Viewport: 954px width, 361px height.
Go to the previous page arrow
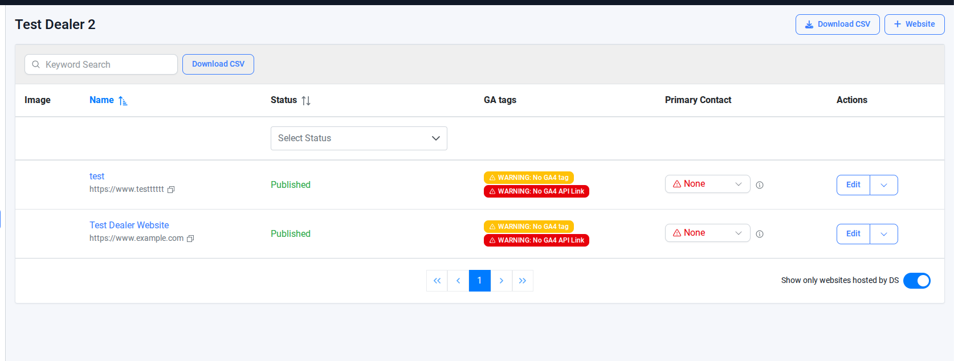coord(458,281)
